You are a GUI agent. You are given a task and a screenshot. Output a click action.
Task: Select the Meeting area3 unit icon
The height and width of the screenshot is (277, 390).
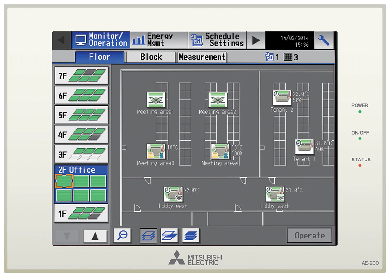156,151
